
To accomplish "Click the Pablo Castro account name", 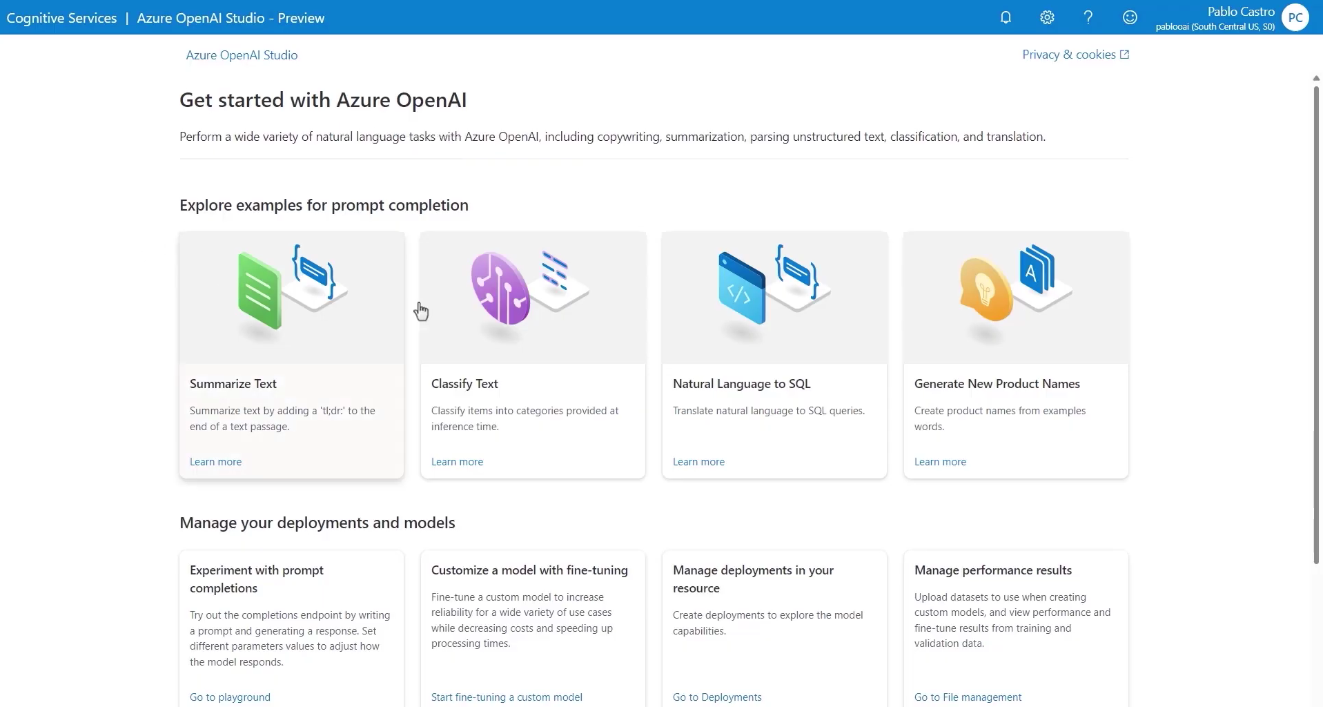I will (1241, 12).
